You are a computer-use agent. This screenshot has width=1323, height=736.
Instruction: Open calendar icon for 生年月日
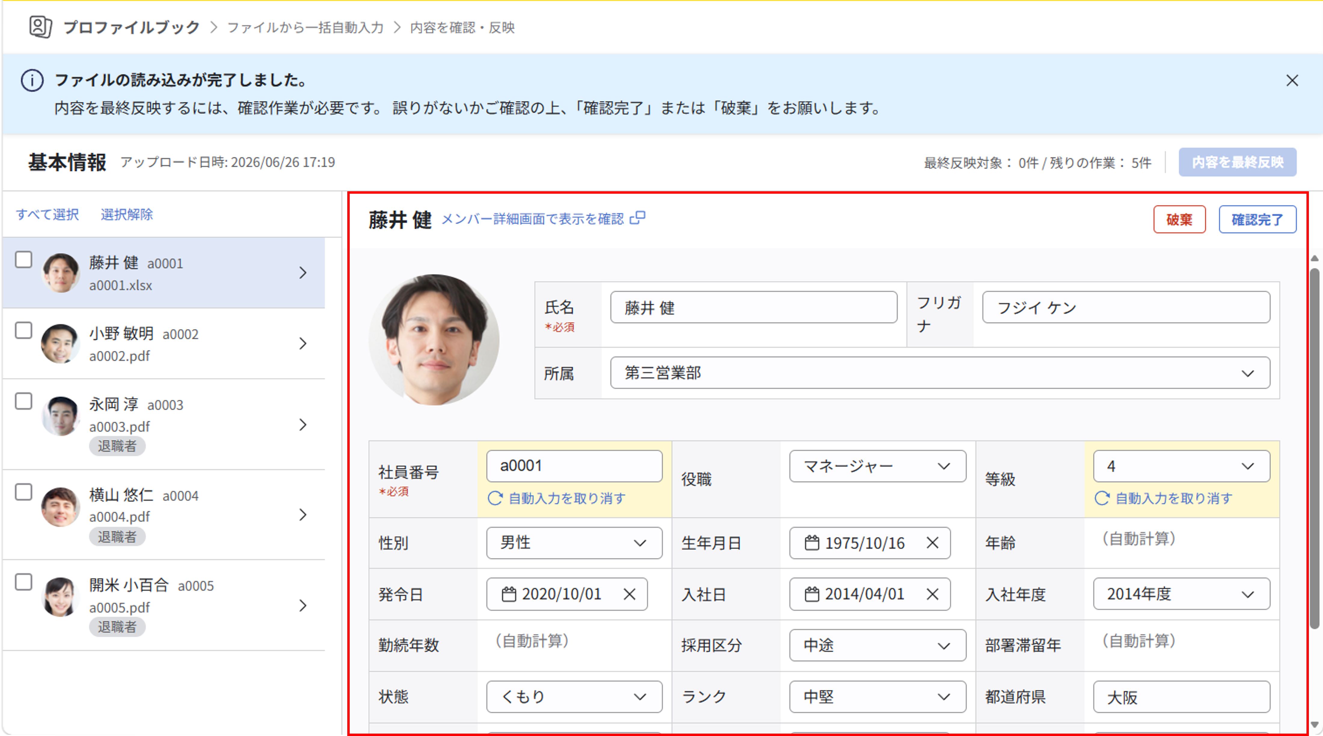pos(812,542)
